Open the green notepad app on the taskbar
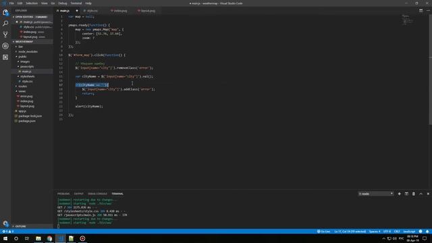Viewport: 432px width, 243px height. pos(71,238)
